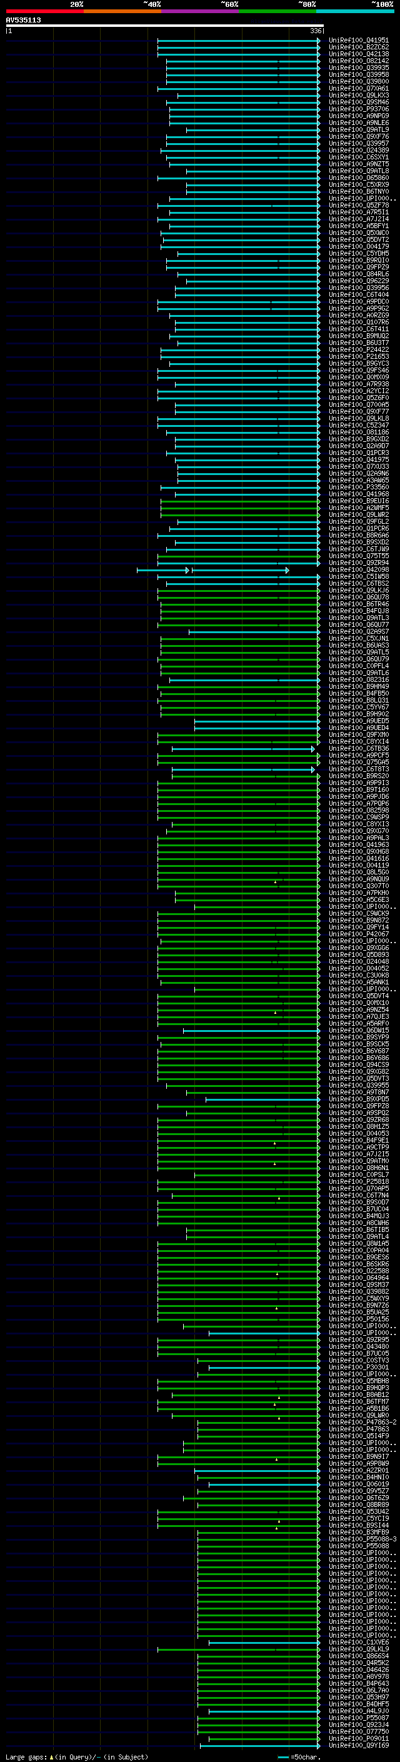Viewport: 400px width, 1762px height.
Task: Click the 336 query end position label
Action: pyautogui.click(x=316, y=31)
